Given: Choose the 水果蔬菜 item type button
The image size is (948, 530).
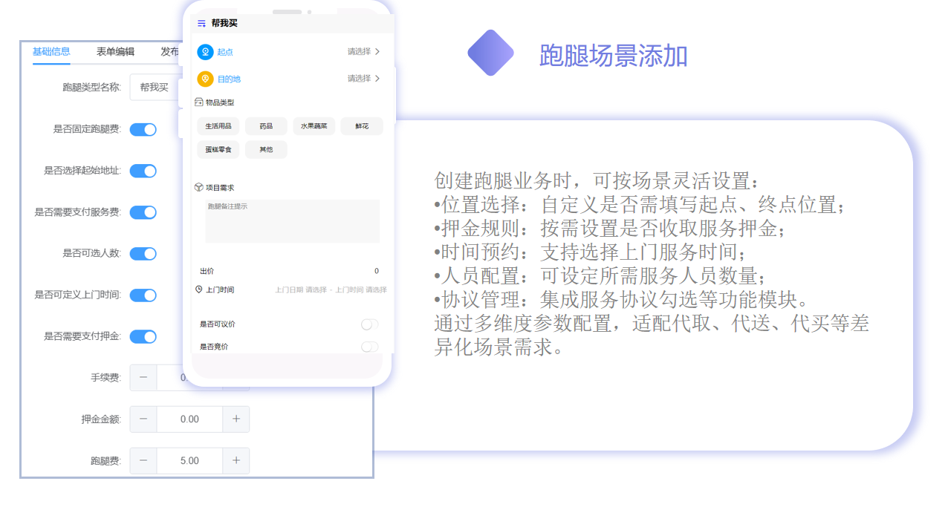Looking at the screenshot, I should [x=314, y=127].
